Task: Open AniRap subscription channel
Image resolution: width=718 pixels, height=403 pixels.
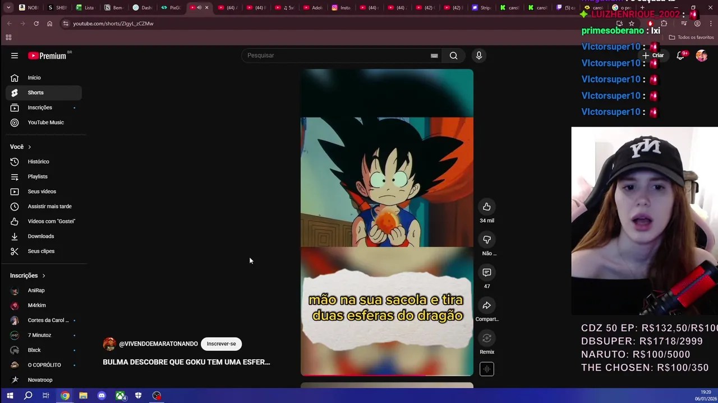Action: pyautogui.click(x=44, y=290)
